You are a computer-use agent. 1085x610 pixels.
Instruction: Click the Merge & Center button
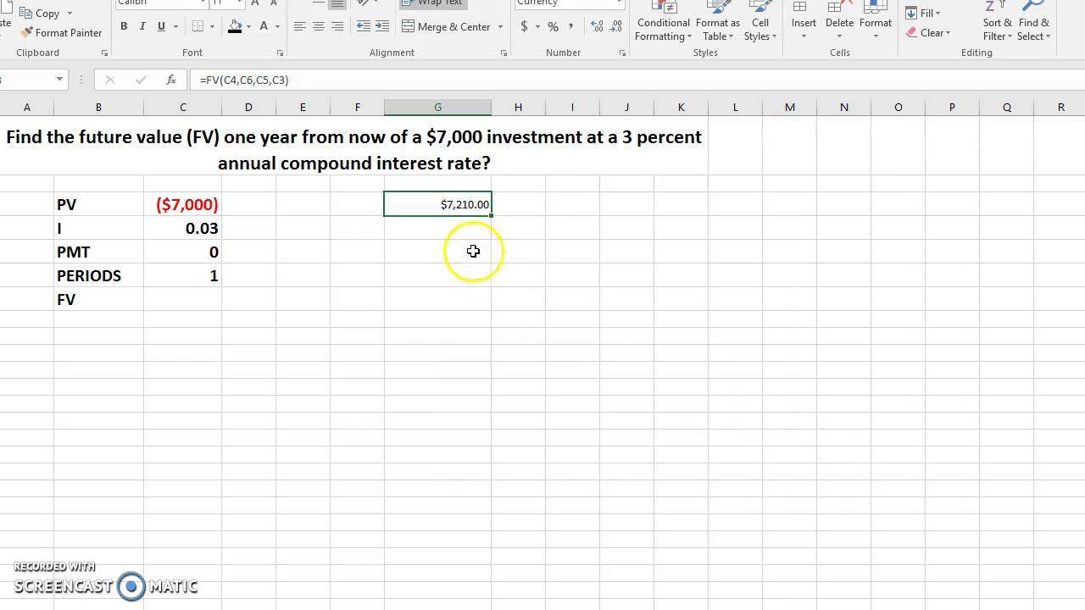(447, 26)
